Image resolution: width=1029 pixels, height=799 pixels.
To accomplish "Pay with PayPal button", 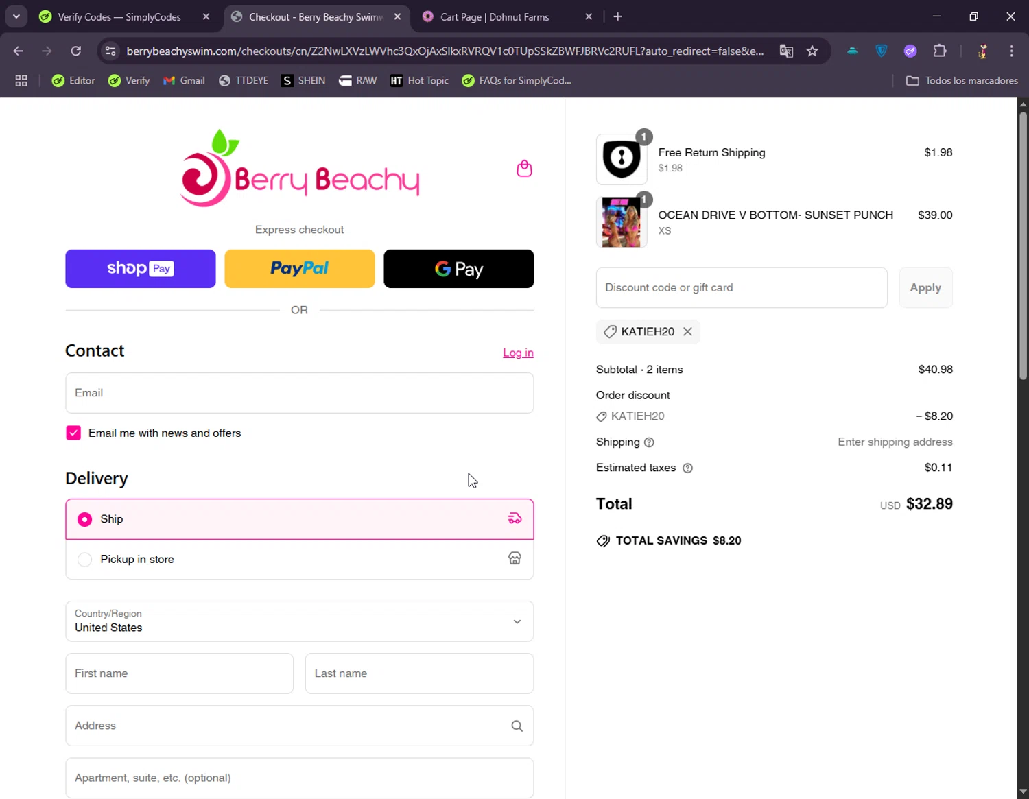I will [300, 269].
